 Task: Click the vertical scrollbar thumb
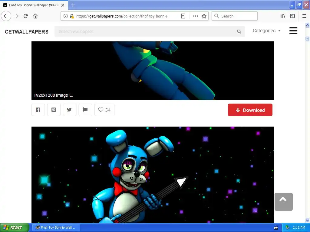point(308,39)
